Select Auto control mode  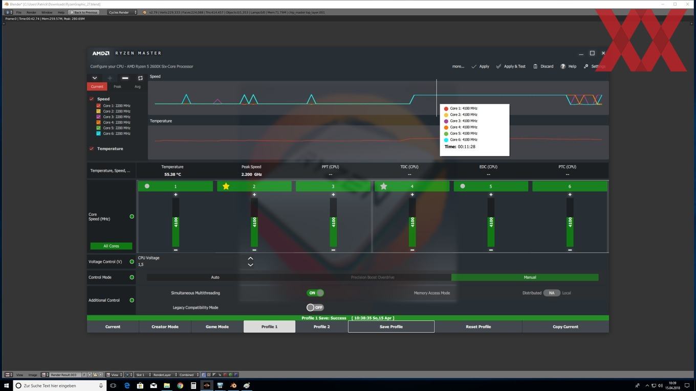215,278
